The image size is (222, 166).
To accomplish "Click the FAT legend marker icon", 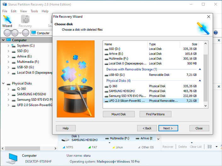I will pyautogui.click(x=89, y=147).
